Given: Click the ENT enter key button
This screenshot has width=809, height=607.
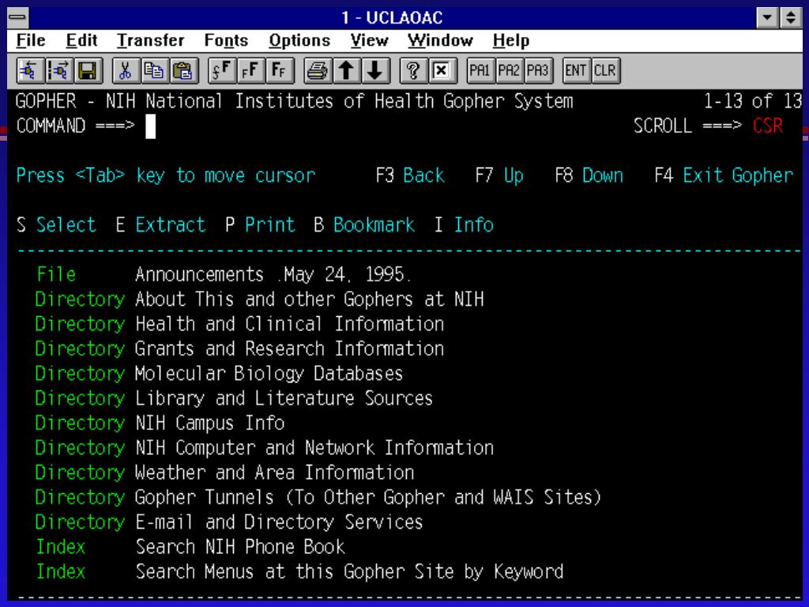Looking at the screenshot, I should click(x=575, y=70).
